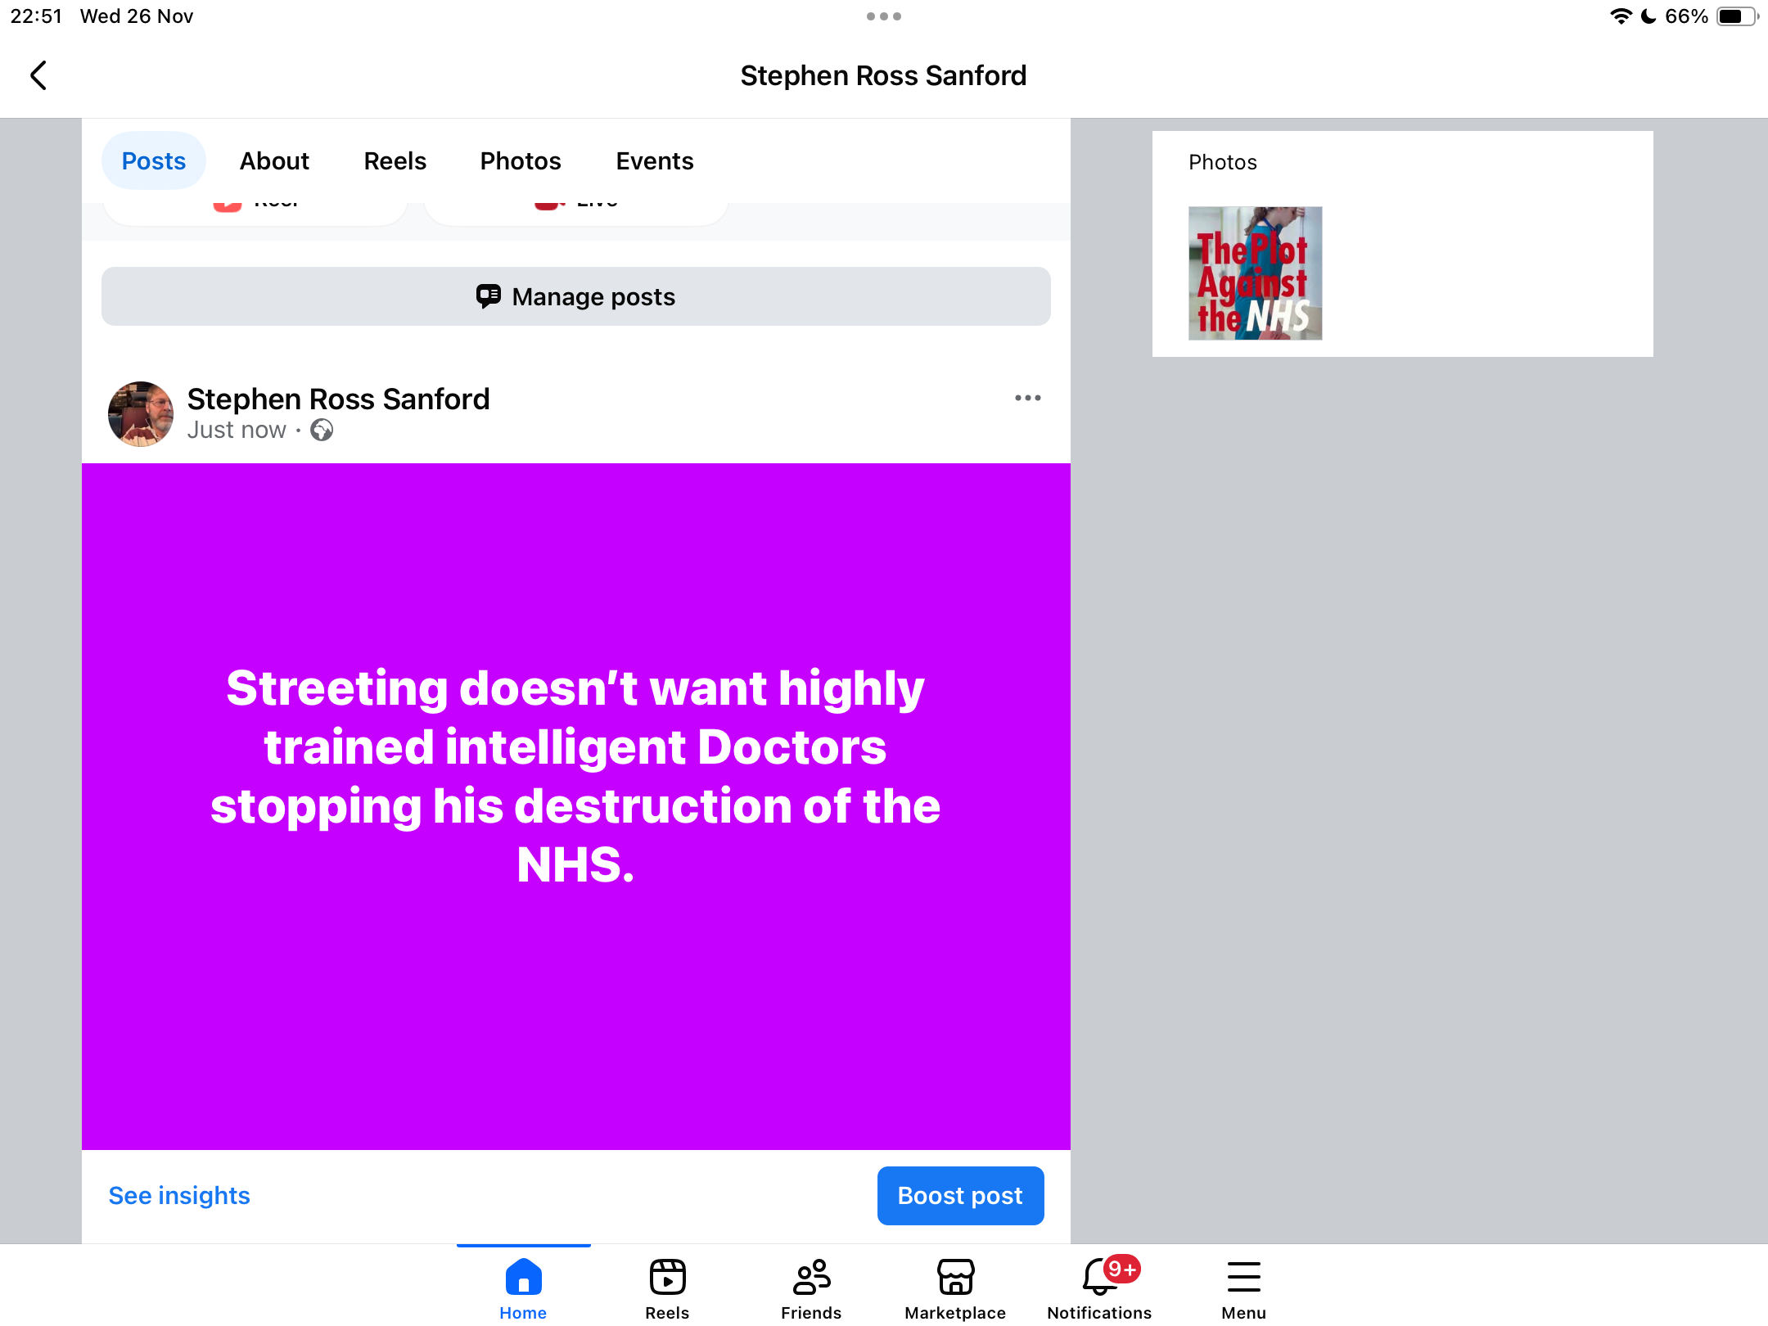The height and width of the screenshot is (1326, 1768).
Task: Tap the three dots at top center
Action: 883,16
